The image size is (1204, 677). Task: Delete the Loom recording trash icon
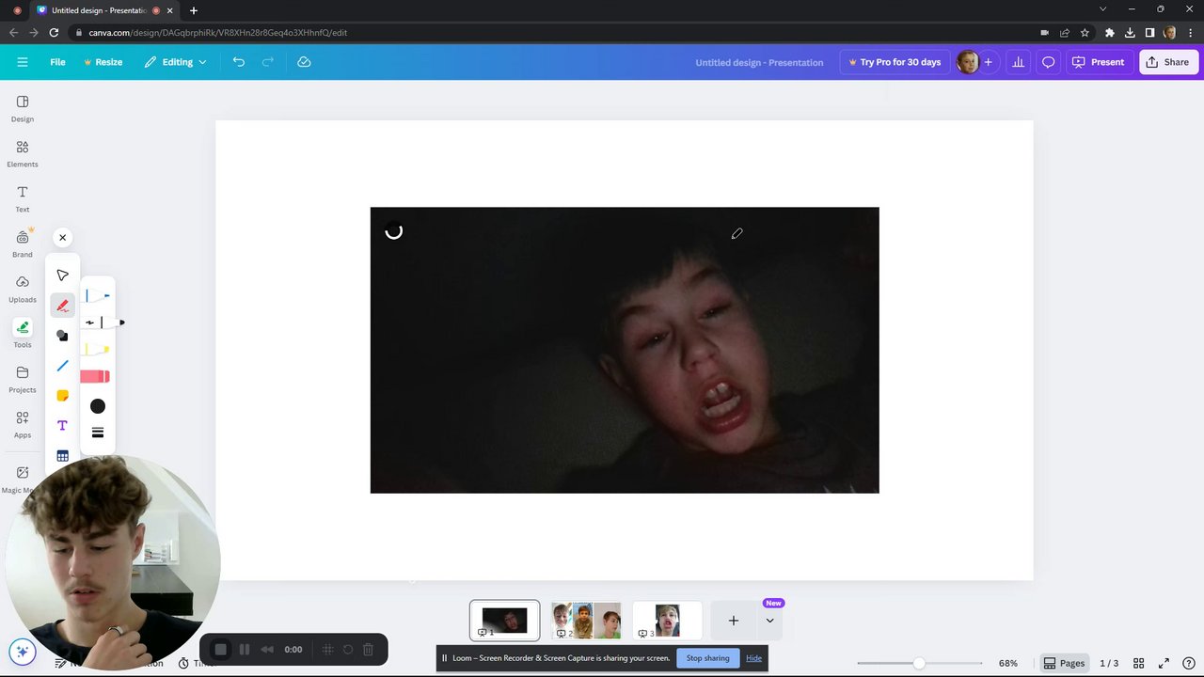point(368,649)
